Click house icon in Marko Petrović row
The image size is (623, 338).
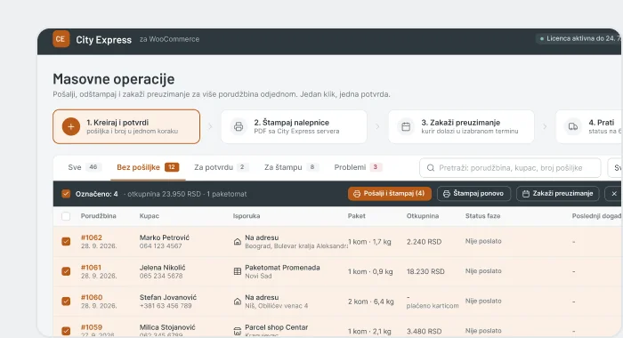coord(238,241)
